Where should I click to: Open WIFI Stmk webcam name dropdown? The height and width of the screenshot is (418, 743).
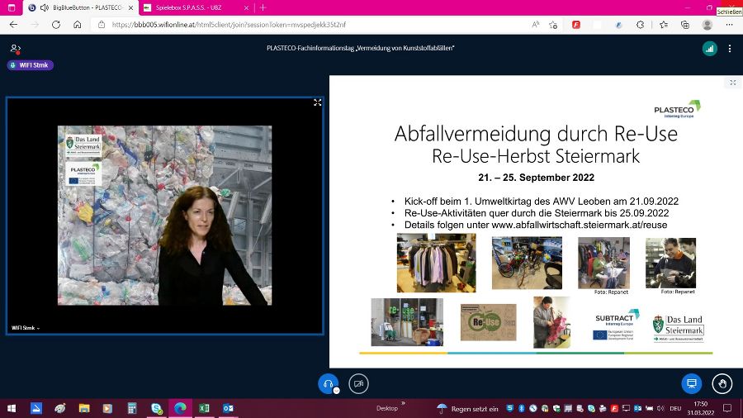(26, 328)
